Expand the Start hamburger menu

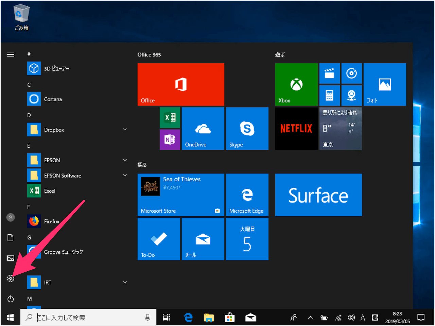click(x=11, y=54)
